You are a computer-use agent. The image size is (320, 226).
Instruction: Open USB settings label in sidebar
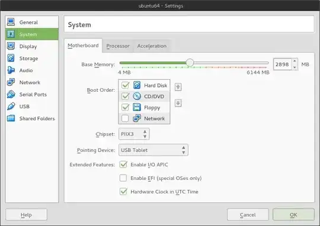(x=24, y=106)
